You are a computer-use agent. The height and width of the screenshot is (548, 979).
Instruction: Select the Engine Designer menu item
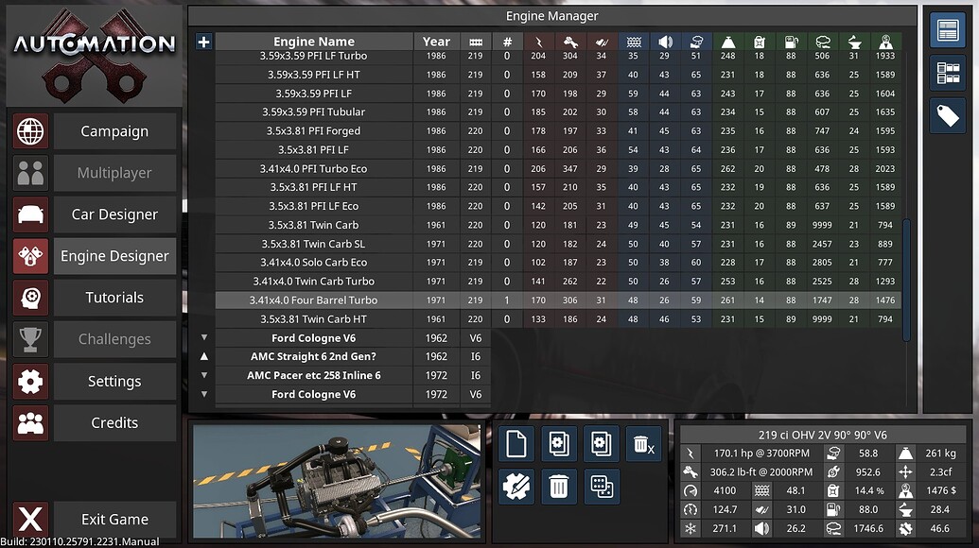tap(114, 255)
